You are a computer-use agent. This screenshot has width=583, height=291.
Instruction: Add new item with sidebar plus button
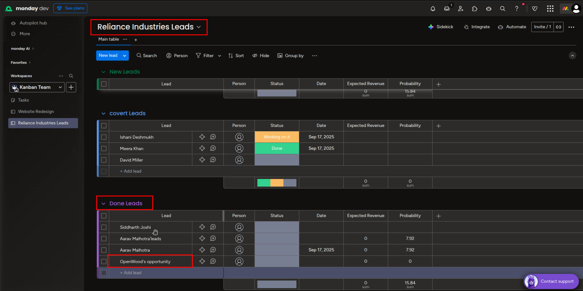click(x=71, y=87)
